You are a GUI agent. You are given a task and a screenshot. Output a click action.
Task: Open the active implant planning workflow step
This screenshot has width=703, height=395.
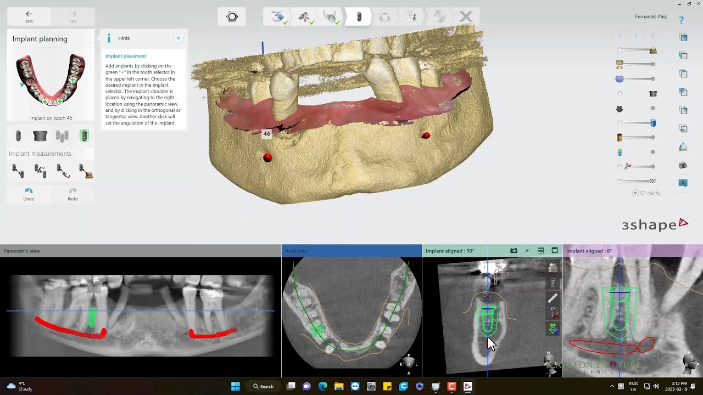pos(359,16)
